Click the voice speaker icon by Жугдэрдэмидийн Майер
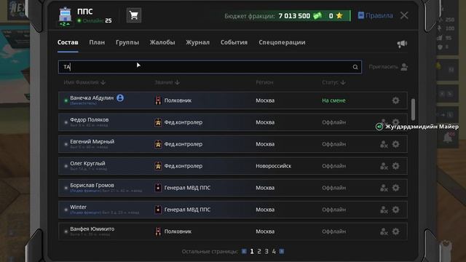This screenshot has height=262, width=466. click(x=379, y=127)
